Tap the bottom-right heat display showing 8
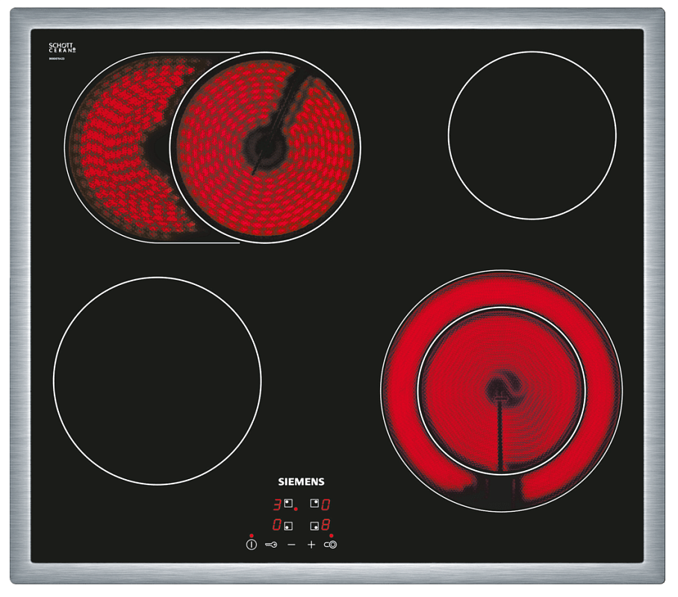Viewport: 678px width, 597px height. pos(326,525)
